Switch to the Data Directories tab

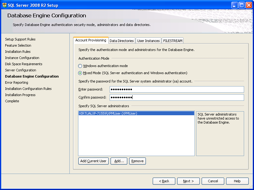coord(122,41)
